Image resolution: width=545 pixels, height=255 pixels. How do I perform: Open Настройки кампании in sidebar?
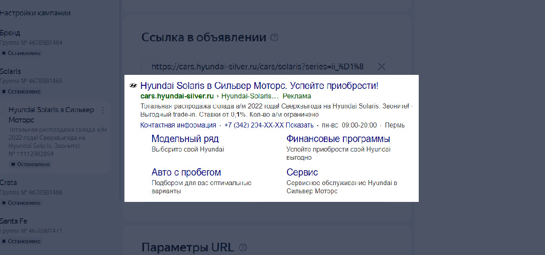coord(35,13)
